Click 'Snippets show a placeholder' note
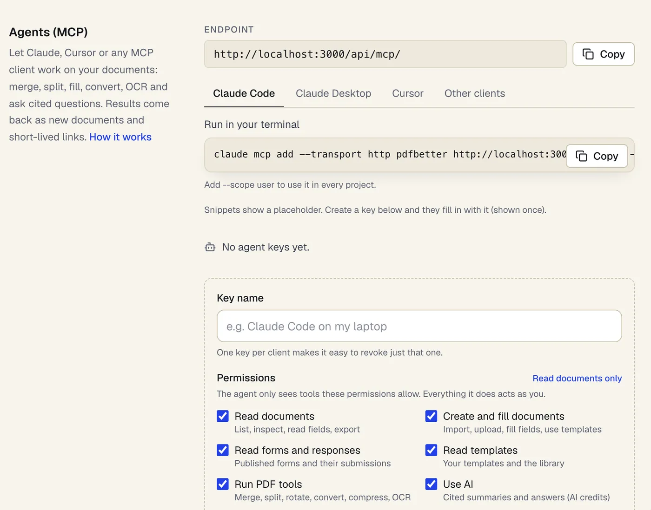Viewport: 651px width, 510px height. point(375,210)
